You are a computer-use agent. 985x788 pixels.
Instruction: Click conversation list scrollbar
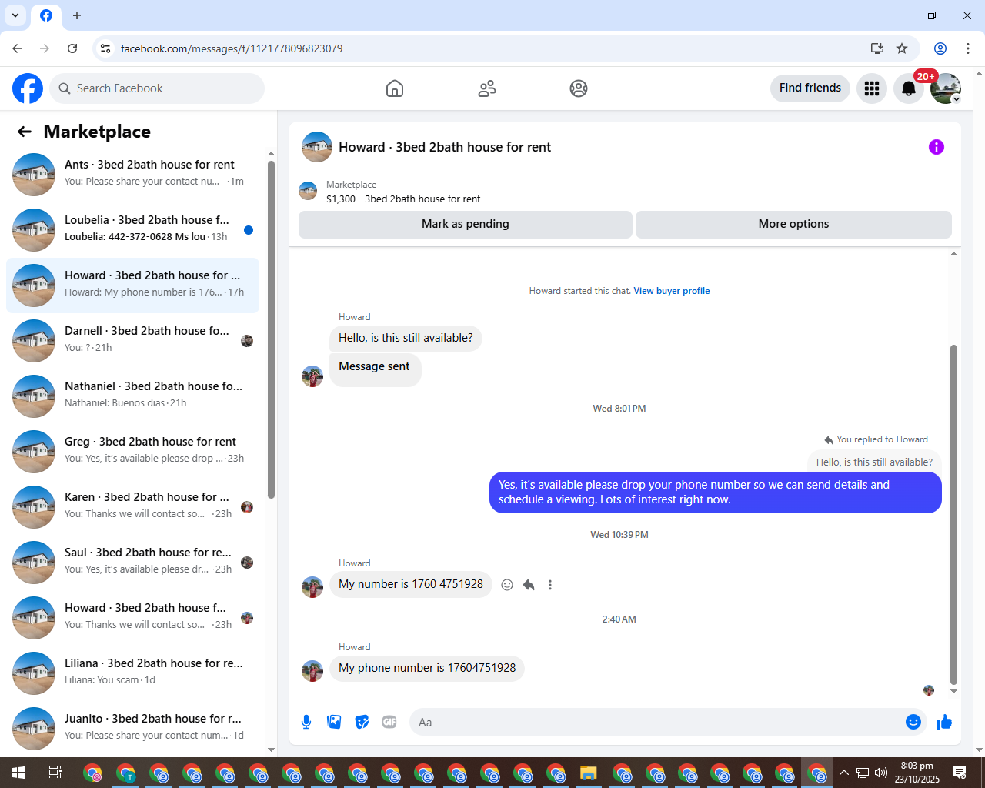point(271,329)
